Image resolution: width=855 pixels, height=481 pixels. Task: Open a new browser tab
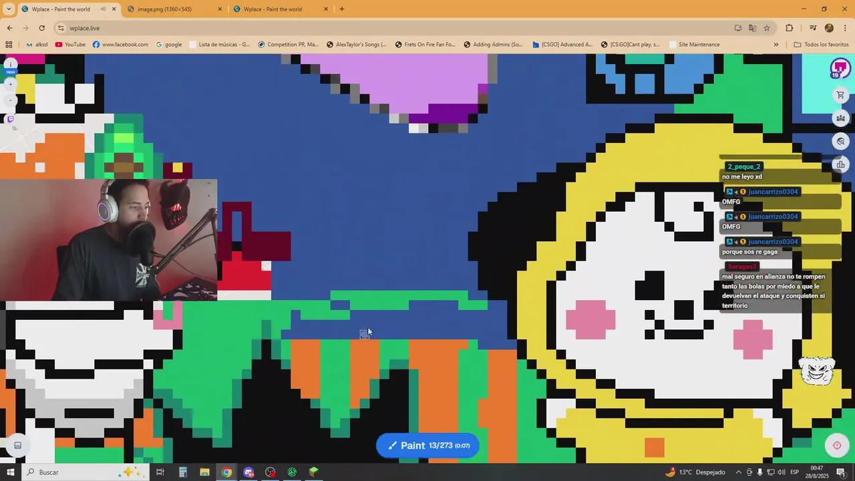tap(342, 9)
